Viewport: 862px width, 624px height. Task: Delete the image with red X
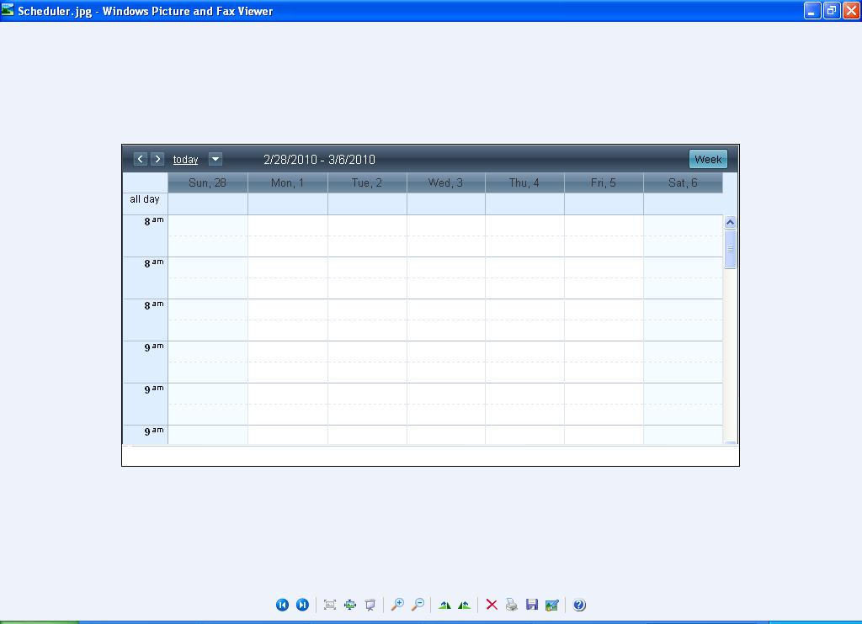[492, 605]
